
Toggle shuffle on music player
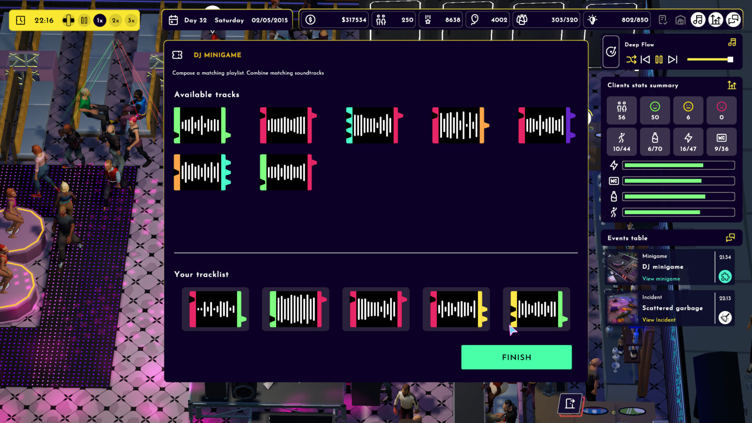point(631,60)
